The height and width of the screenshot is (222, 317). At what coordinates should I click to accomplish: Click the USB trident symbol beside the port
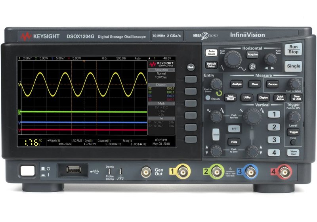coord(94,172)
